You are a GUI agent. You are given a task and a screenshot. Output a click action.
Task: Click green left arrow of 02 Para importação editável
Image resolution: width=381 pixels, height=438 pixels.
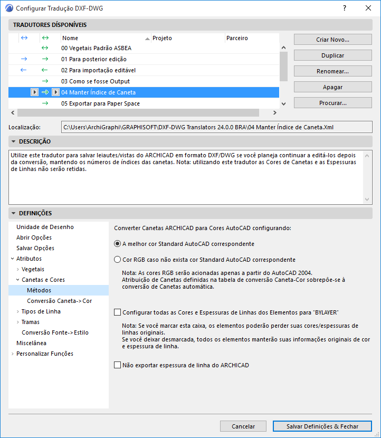(x=45, y=70)
